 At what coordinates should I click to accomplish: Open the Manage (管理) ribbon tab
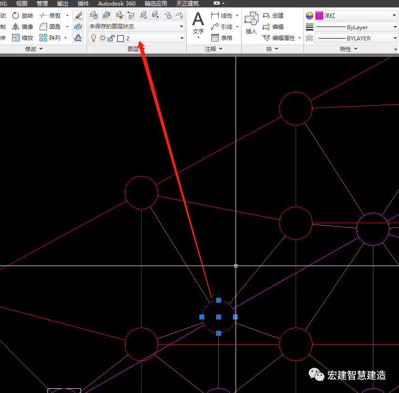(42, 3)
